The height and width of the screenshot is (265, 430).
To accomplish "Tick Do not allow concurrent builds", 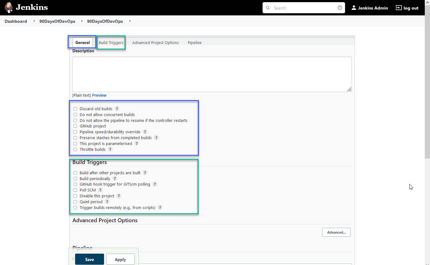I will [75, 115].
